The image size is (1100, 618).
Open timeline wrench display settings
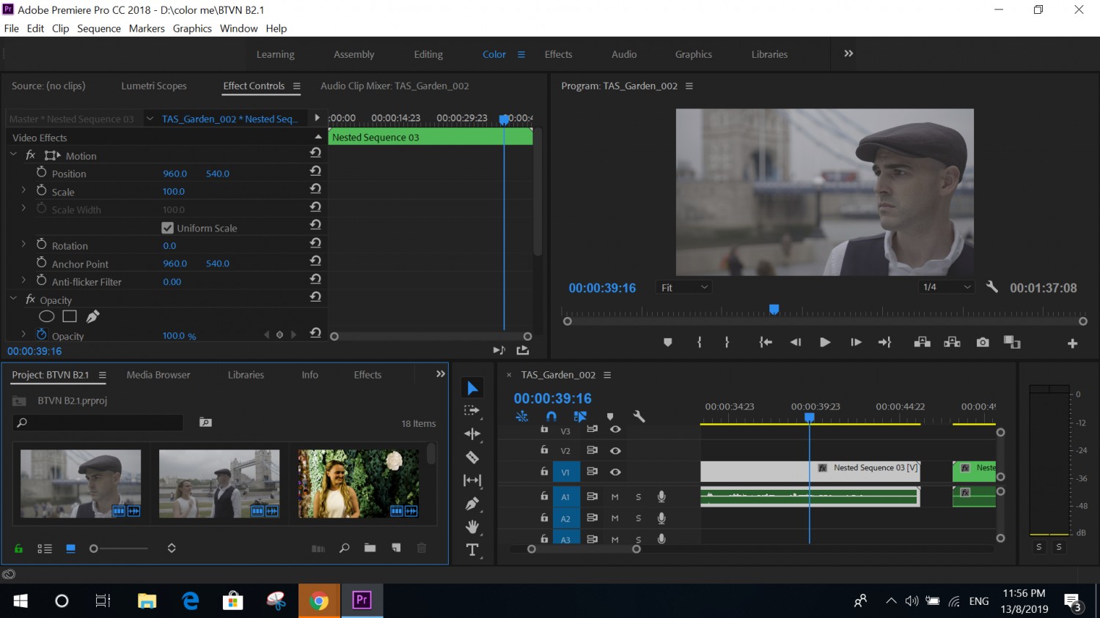[639, 416]
